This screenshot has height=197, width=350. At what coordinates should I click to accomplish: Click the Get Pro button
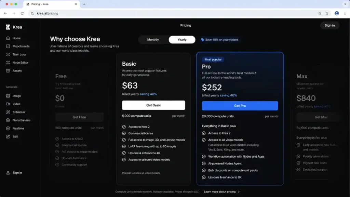coord(240,106)
